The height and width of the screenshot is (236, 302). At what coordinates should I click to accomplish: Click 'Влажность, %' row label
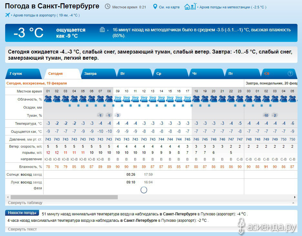(30, 167)
